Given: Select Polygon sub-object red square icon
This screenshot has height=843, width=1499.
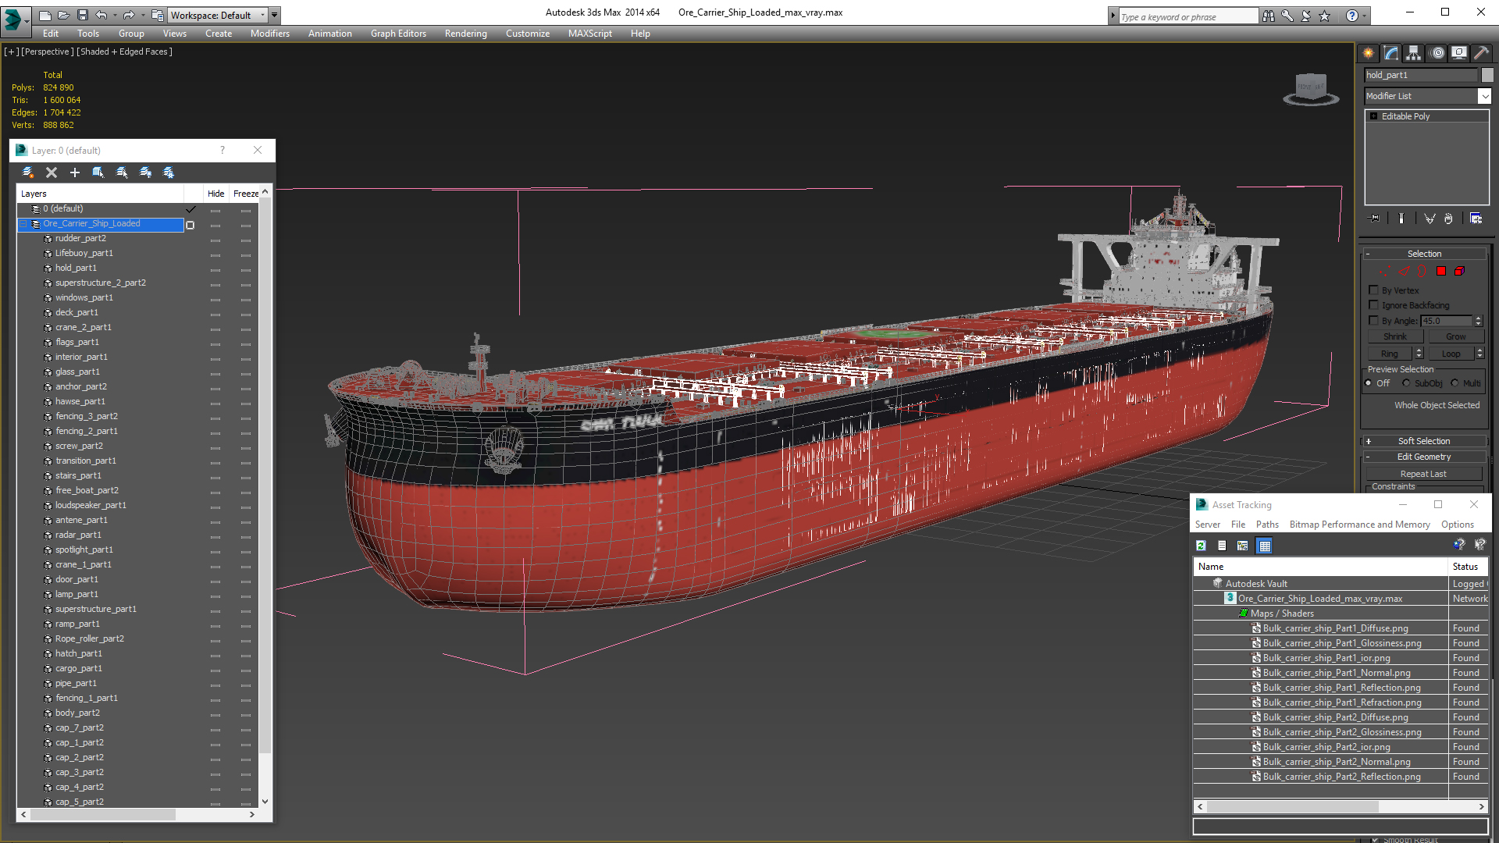Looking at the screenshot, I should 1441,272.
